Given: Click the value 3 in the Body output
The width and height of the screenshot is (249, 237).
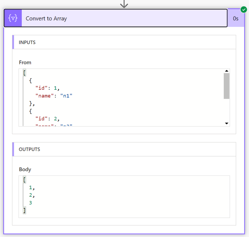Looking at the screenshot, I should [30, 203].
